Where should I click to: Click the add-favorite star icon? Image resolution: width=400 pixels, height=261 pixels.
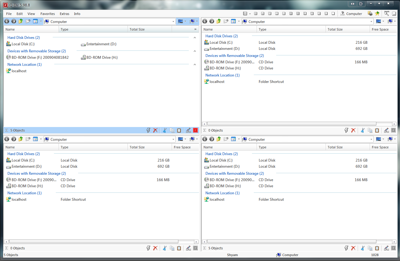tap(377, 13)
